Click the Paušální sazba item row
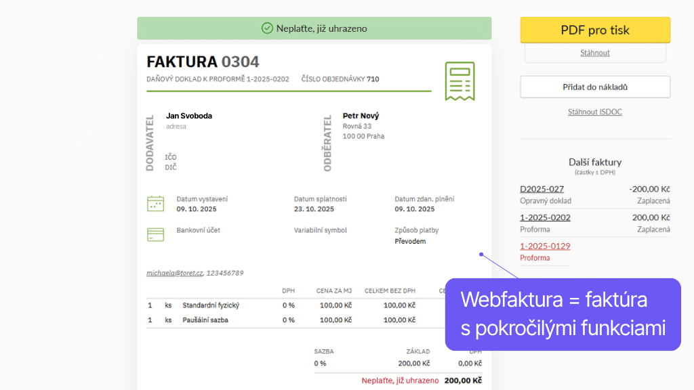This screenshot has width=694, height=390. (x=295, y=320)
